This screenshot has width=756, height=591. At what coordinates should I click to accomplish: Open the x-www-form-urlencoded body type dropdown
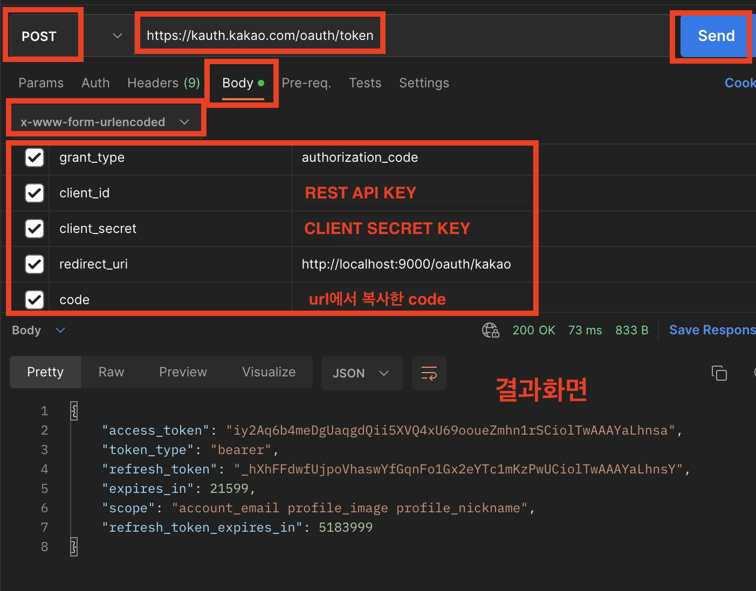pyautogui.click(x=105, y=122)
